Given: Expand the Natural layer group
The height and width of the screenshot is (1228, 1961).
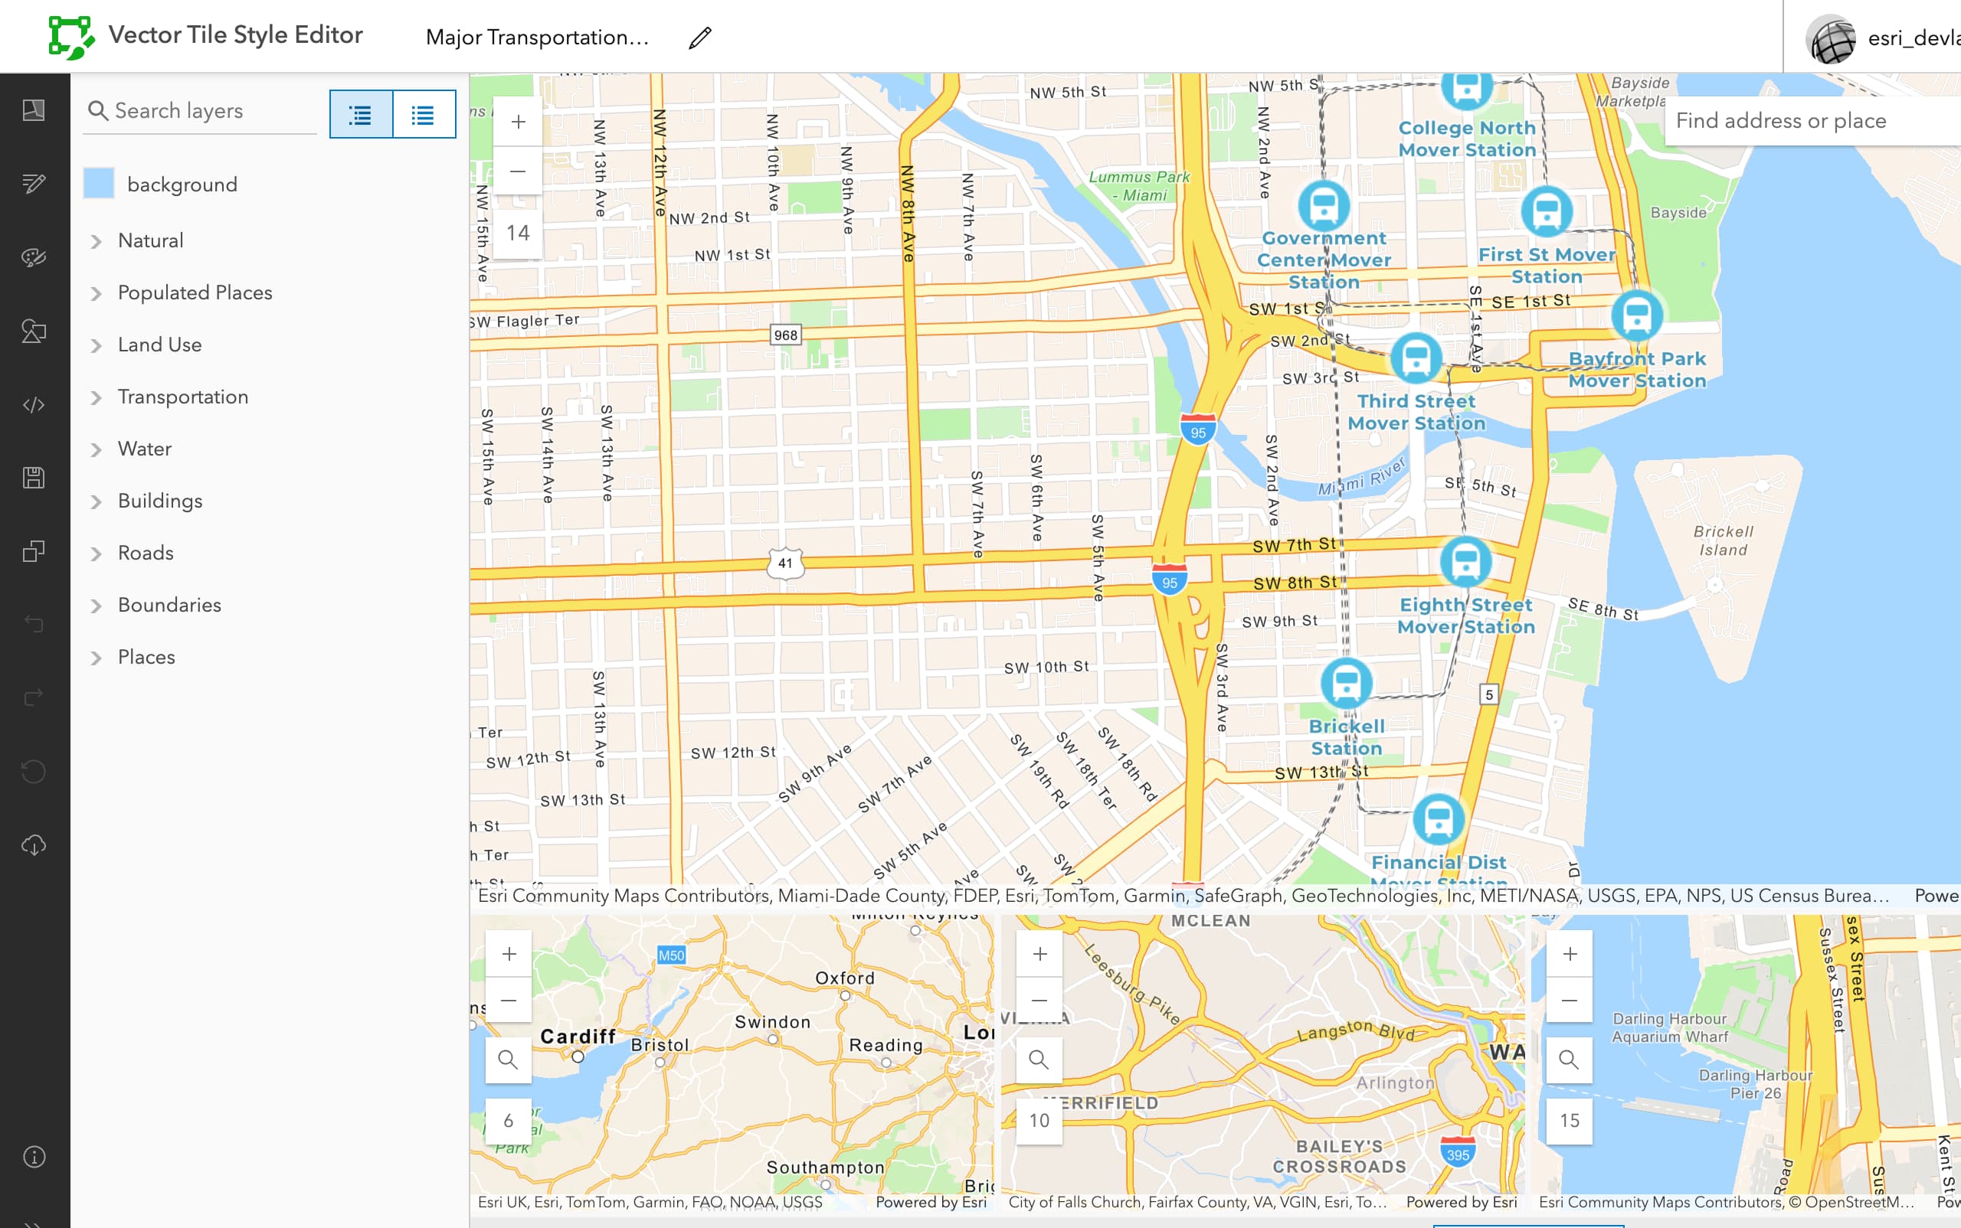Looking at the screenshot, I should pyautogui.click(x=96, y=241).
